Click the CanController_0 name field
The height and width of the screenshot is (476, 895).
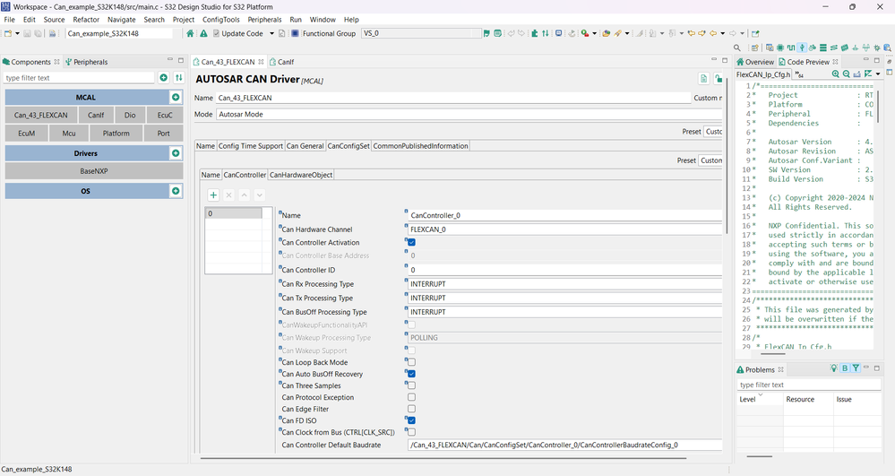click(x=565, y=215)
